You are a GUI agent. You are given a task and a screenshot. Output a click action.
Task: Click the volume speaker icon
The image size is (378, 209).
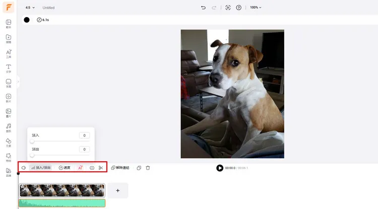coord(23,168)
